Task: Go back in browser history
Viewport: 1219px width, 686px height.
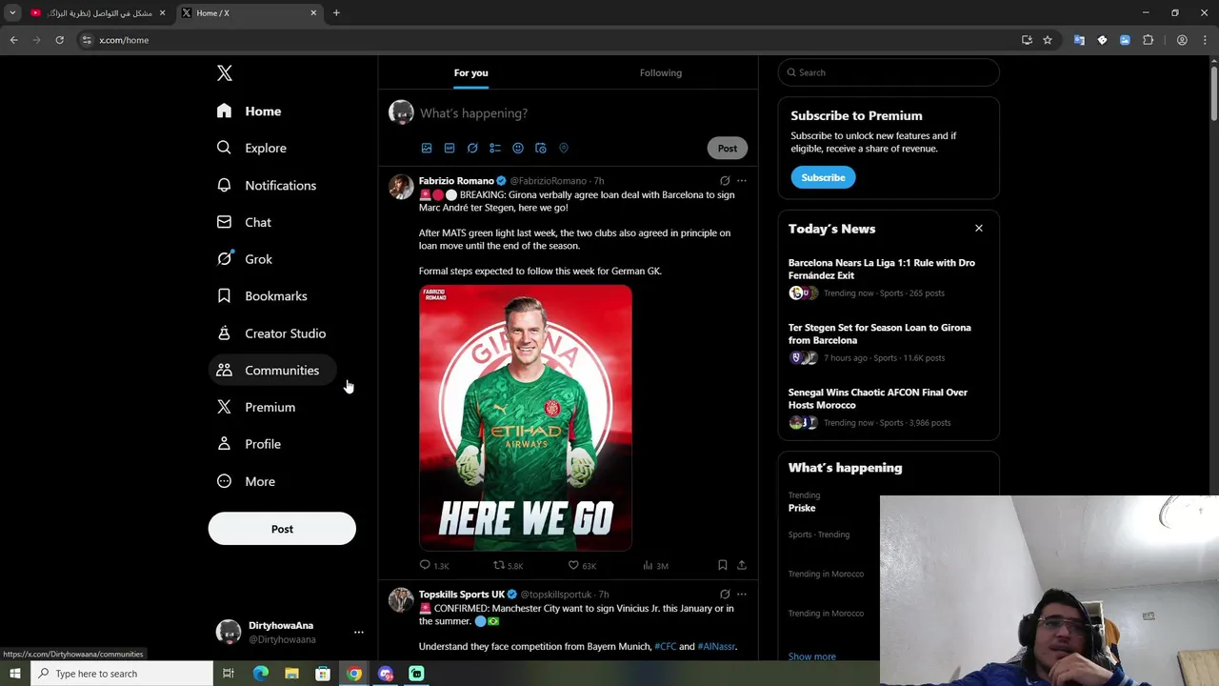Action: (13, 40)
